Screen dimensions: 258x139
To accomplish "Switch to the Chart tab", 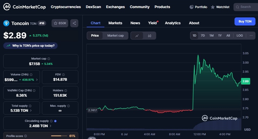I will click(x=96, y=23).
